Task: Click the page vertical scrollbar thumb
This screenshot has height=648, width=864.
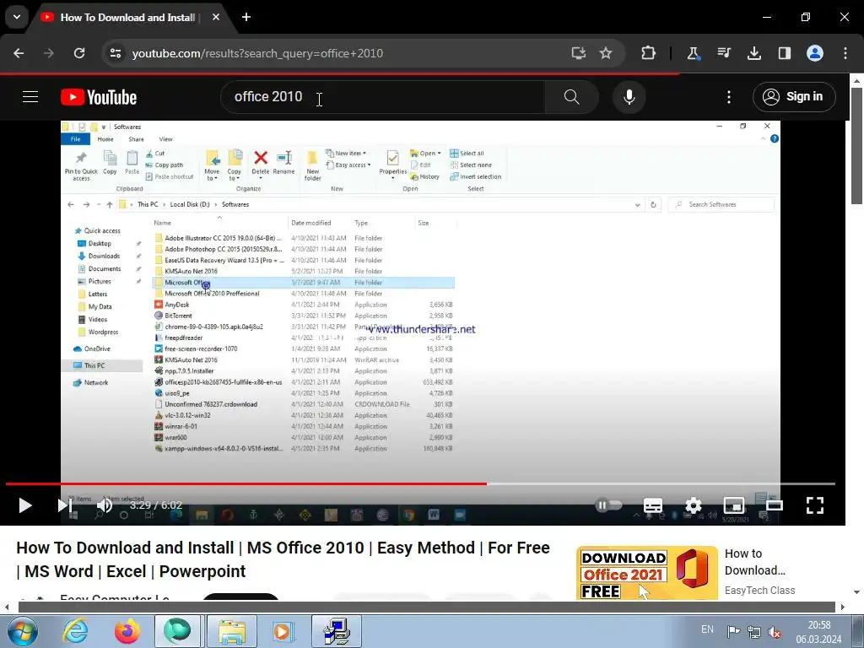Action: pos(857,145)
